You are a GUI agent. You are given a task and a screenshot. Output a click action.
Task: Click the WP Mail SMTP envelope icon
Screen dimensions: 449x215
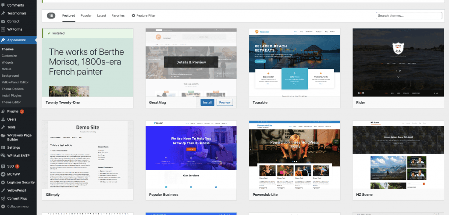4,155
